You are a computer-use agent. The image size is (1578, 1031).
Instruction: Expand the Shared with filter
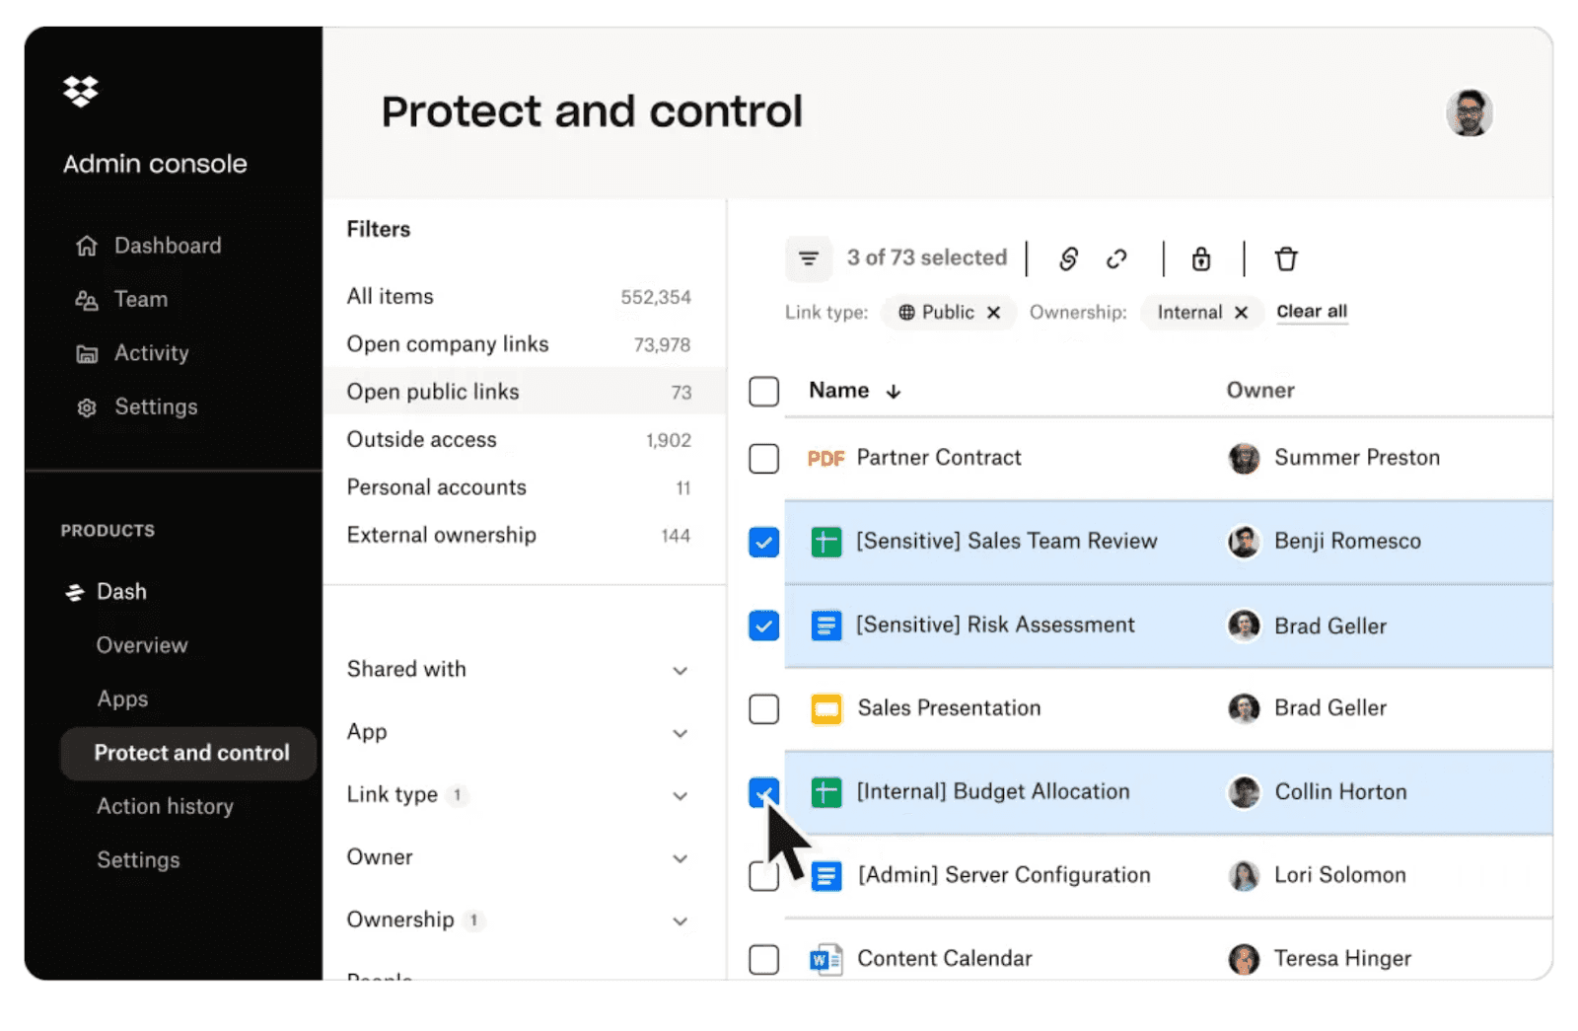[x=680, y=670]
